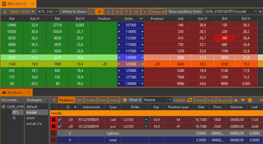Delete positions with the trash can icon
Image resolution: width=263 pixels, height=144 pixels.
(250, 100)
